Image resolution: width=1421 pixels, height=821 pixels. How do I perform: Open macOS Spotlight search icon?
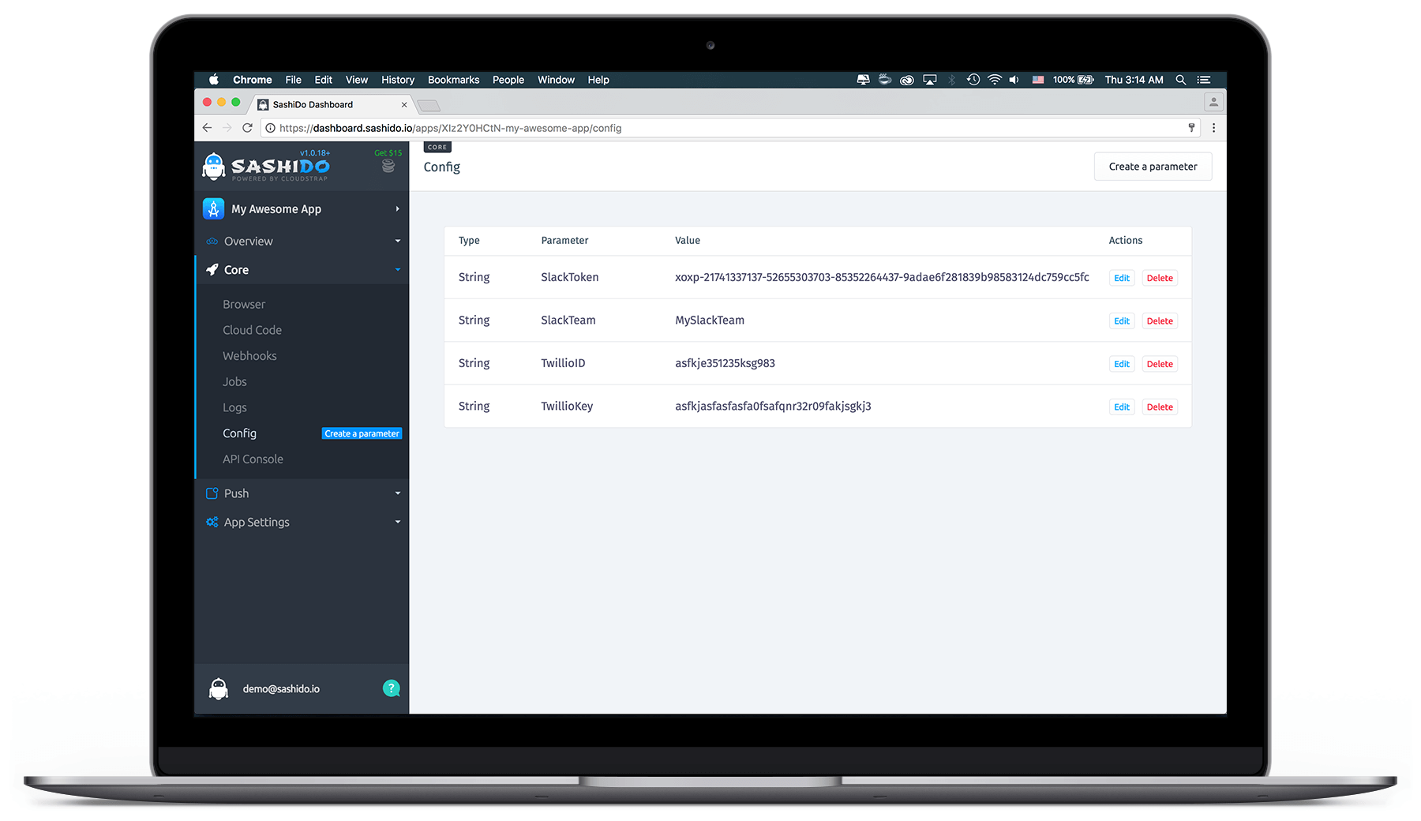[1180, 80]
